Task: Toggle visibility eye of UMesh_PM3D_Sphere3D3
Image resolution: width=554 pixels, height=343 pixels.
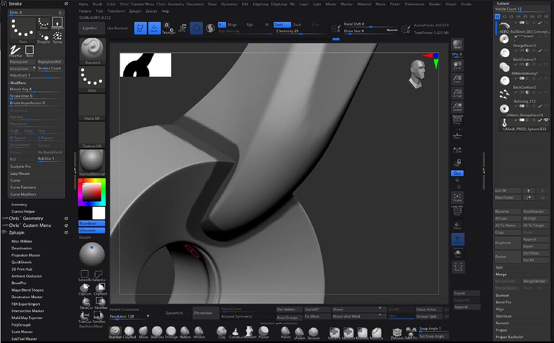Action: point(547,121)
